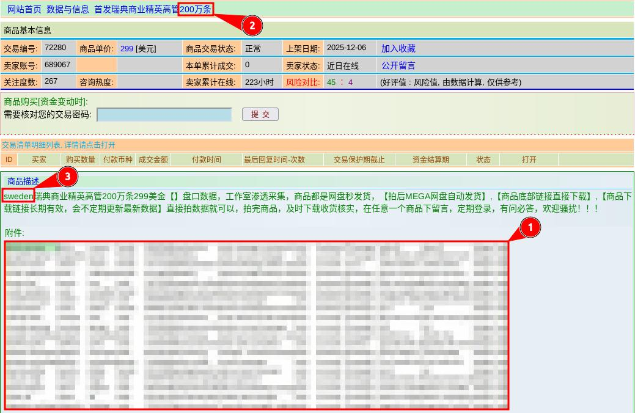Click transaction number 72280
Screen dimensions: 635x413
(x=55, y=48)
